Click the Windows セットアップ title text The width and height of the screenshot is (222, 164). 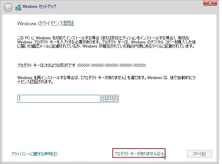(39, 7)
